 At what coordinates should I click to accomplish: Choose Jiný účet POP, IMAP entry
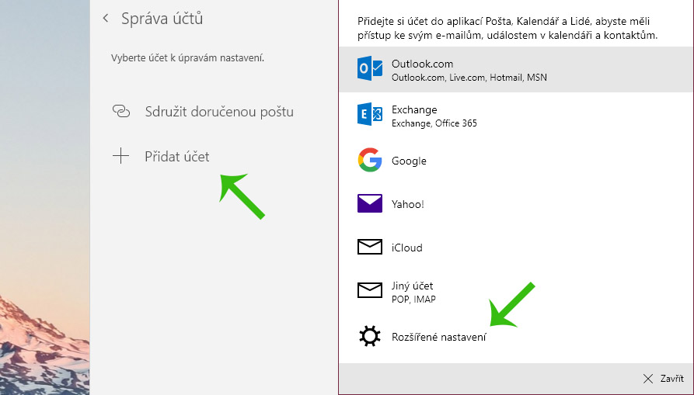413,292
